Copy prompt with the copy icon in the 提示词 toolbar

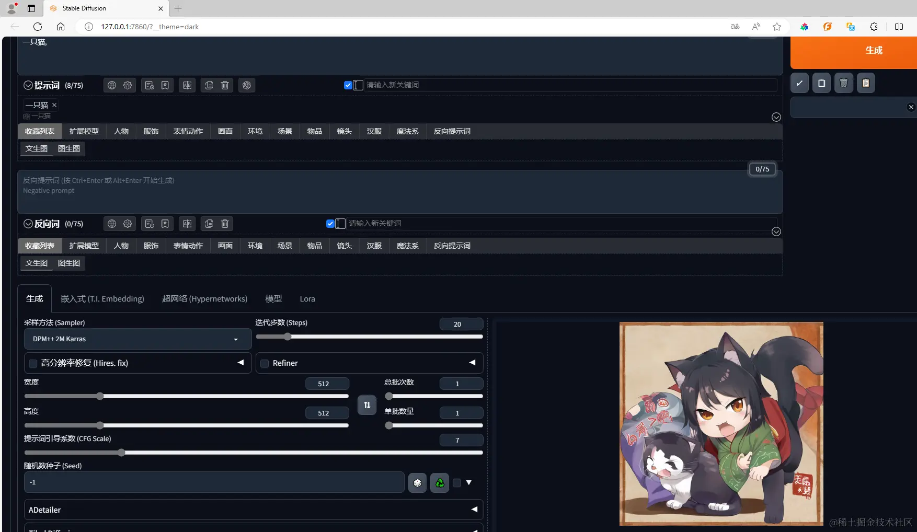(x=209, y=85)
